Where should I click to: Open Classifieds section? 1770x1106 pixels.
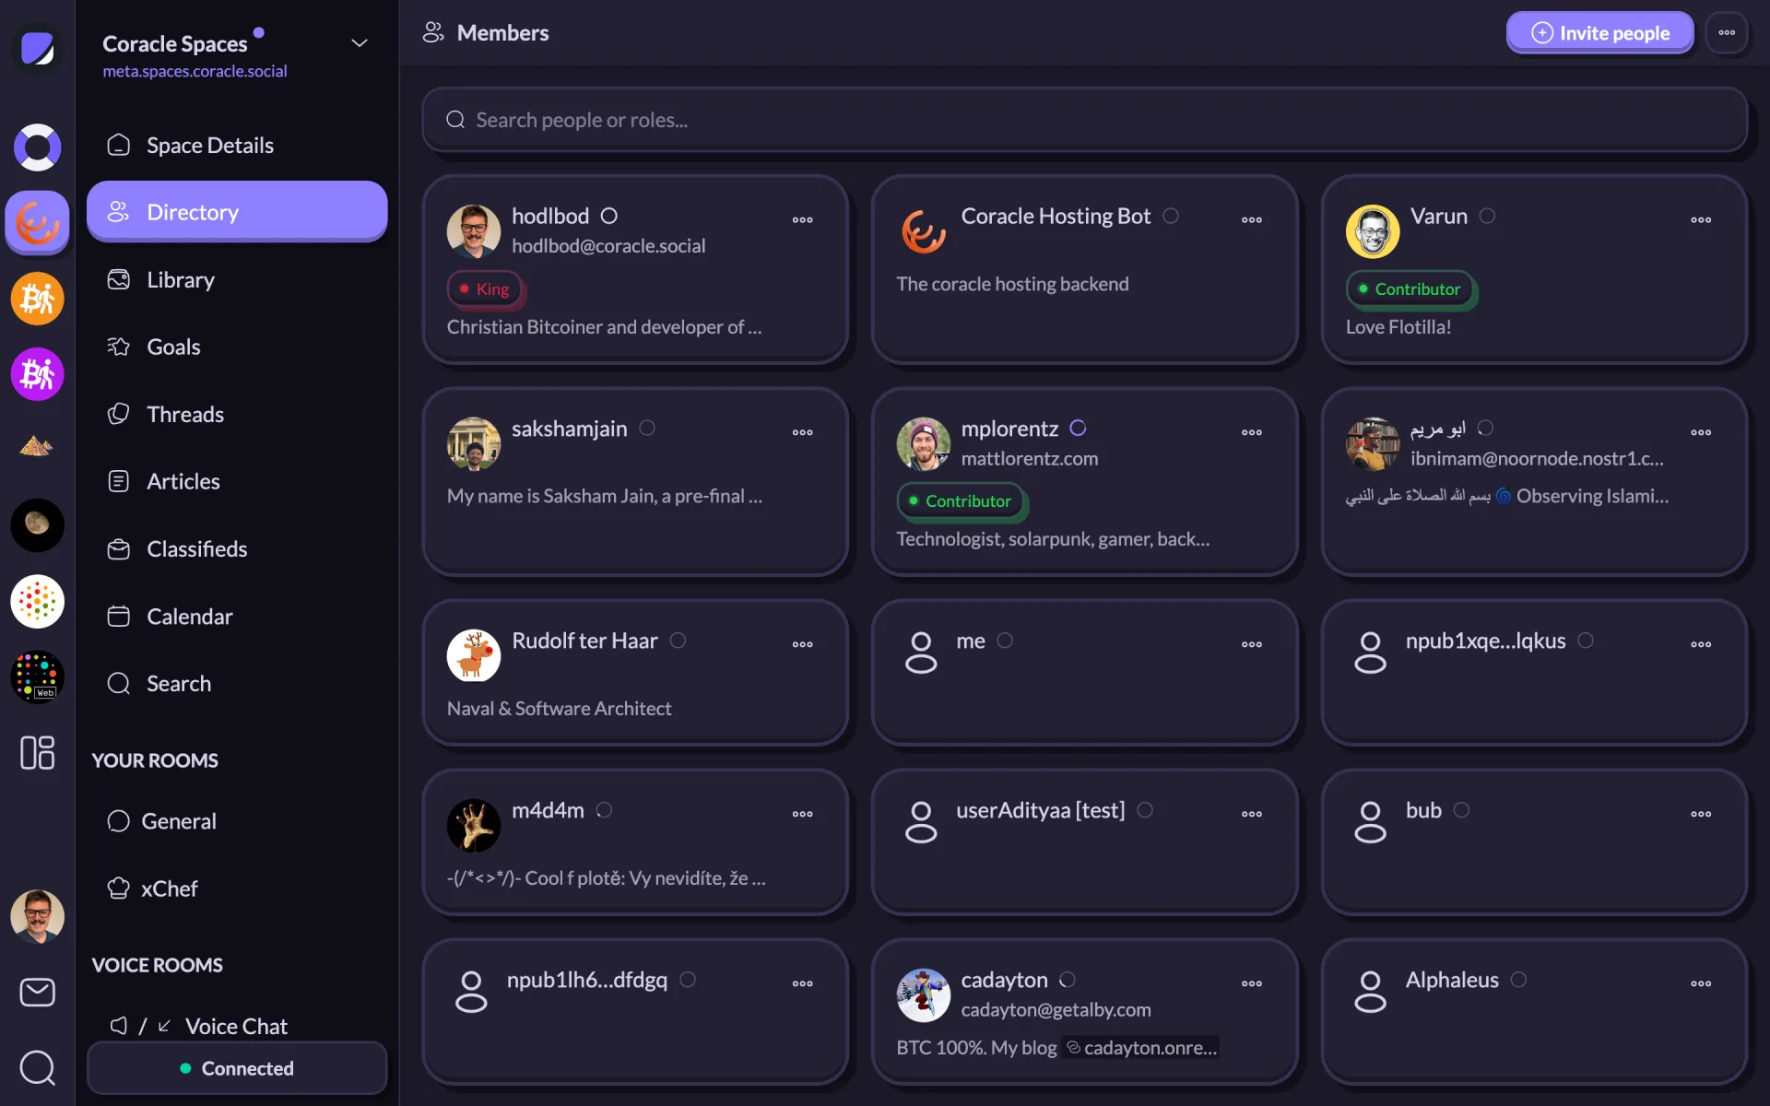click(237, 549)
